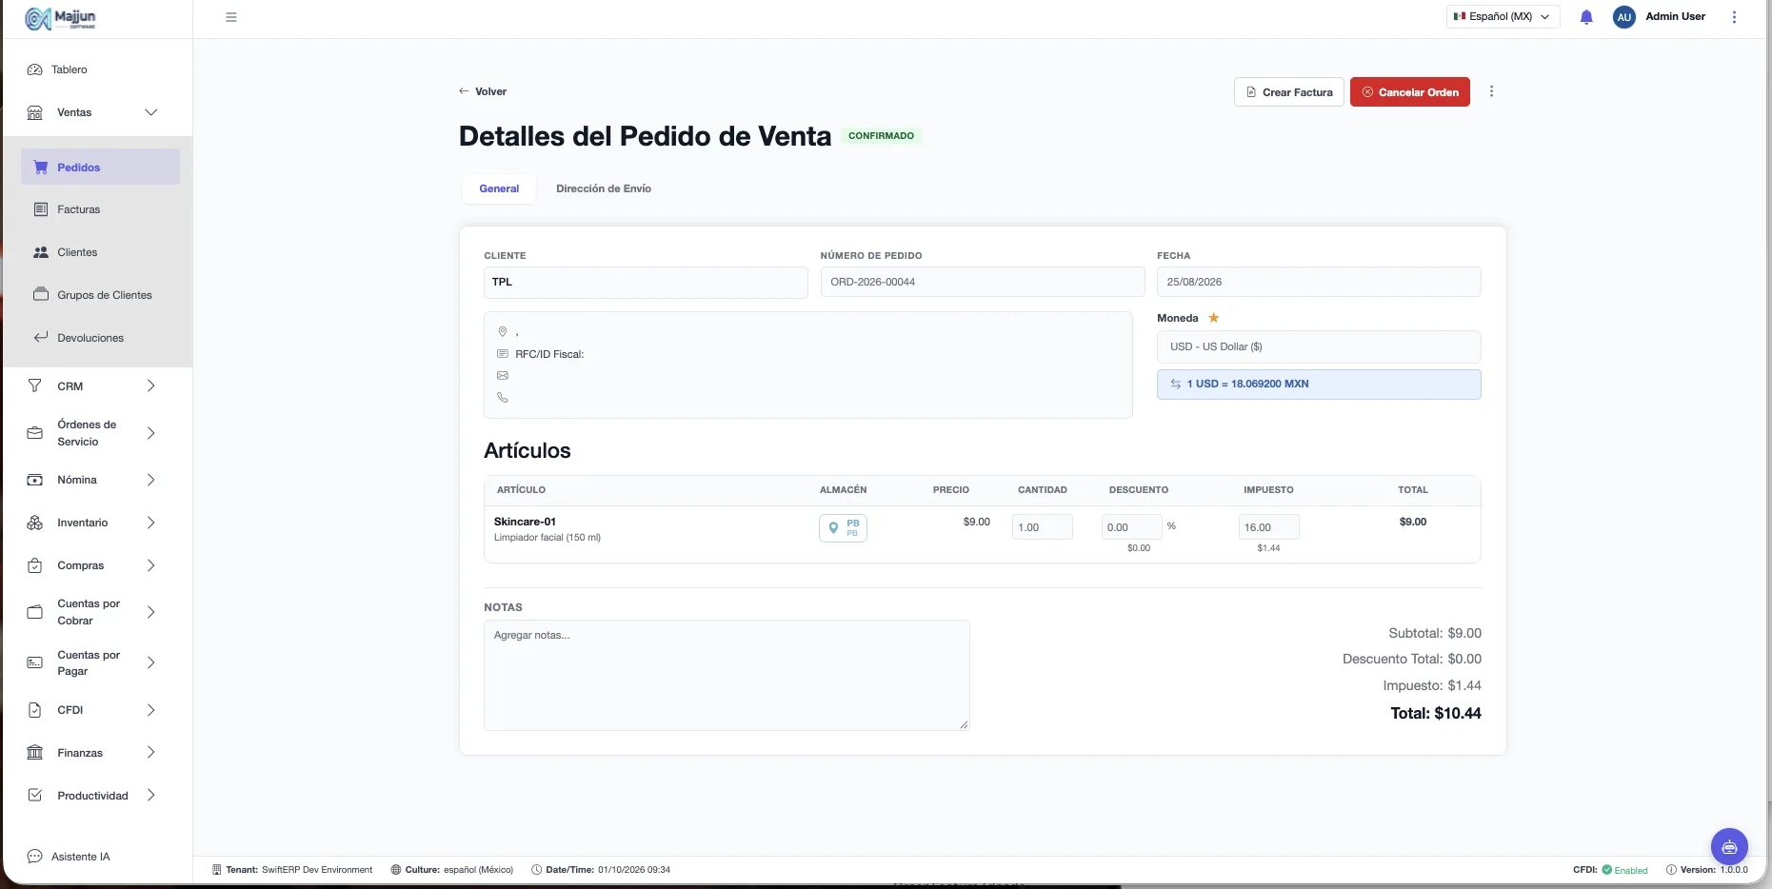Click the Cancelar Orden button
The width and height of the screenshot is (1772, 889).
1410,92
